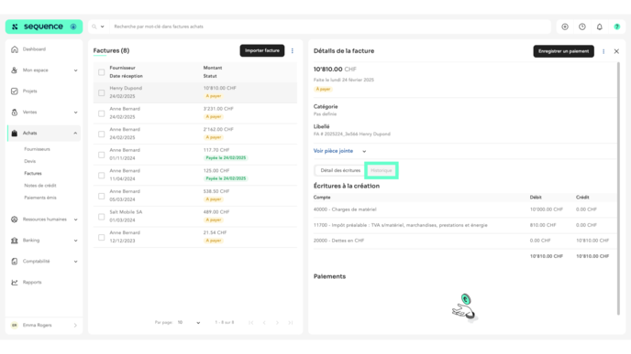Click the Banking building icon

tap(15, 241)
